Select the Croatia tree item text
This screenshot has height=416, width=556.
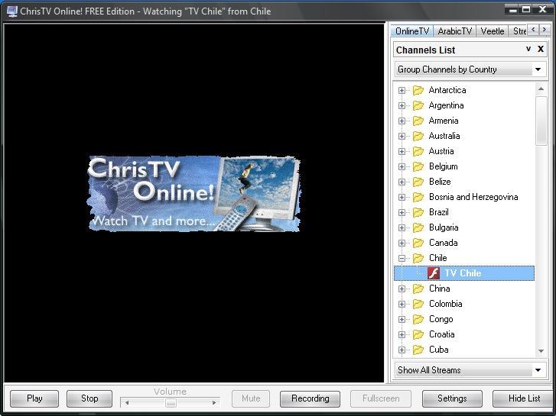coord(441,334)
